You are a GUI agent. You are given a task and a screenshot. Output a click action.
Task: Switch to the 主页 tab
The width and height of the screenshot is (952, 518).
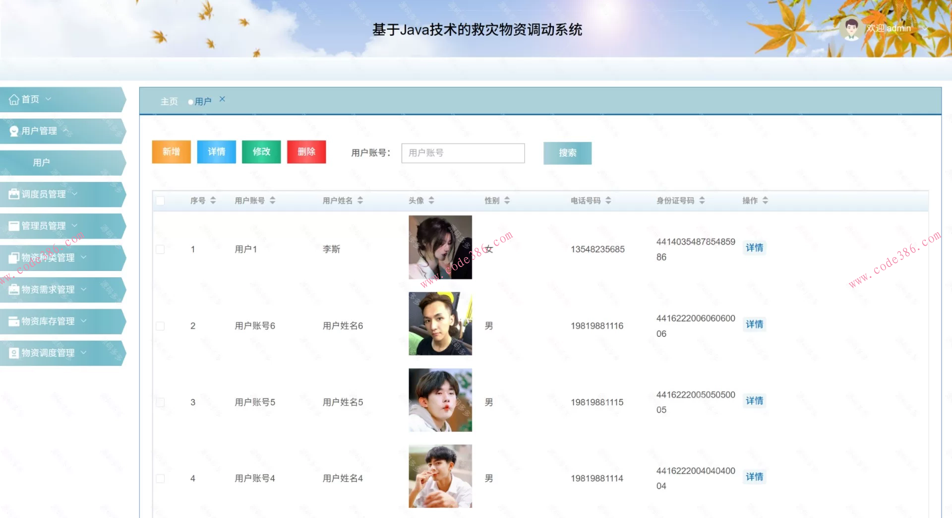point(169,101)
